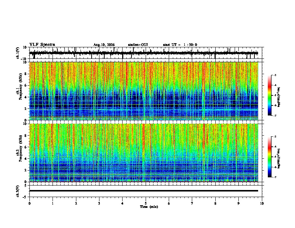
Task: Click time axis tick label "6"
Action: [x=169, y=203]
